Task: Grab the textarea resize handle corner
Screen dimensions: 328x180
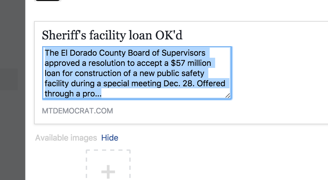Action: click(228, 96)
